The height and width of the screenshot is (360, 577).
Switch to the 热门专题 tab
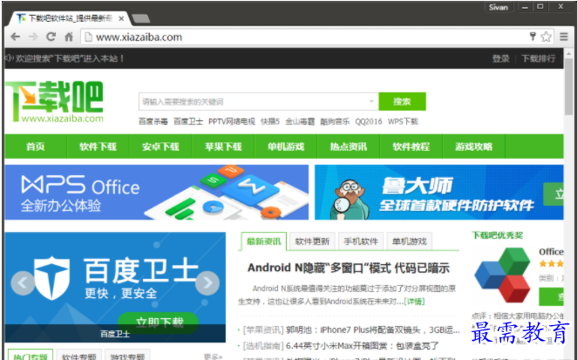31,356
